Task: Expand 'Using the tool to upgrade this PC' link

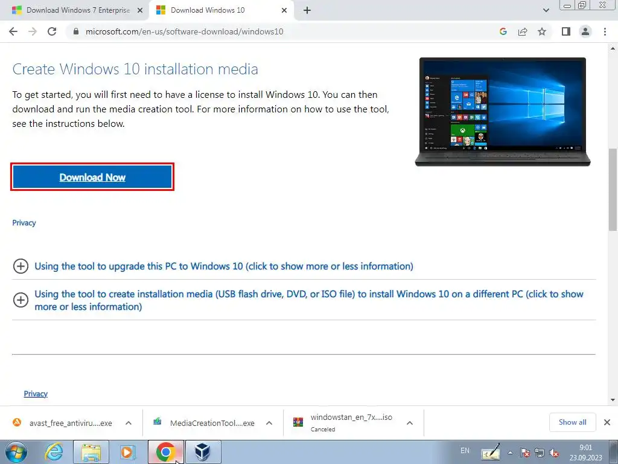Action: click(223, 266)
